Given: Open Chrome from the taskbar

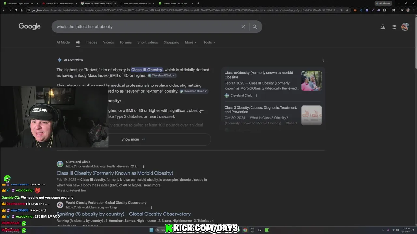Looking at the screenshot, I should click(x=245, y=230).
